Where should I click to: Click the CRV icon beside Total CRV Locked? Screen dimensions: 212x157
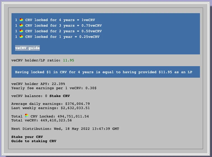[27, 116]
